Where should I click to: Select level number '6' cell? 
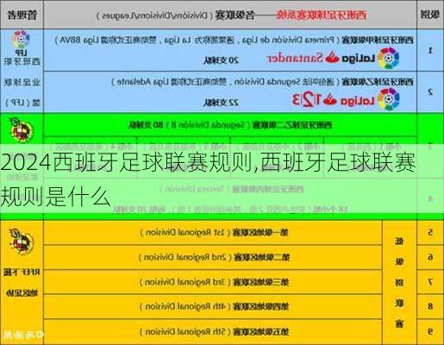(x=430, y=257)
